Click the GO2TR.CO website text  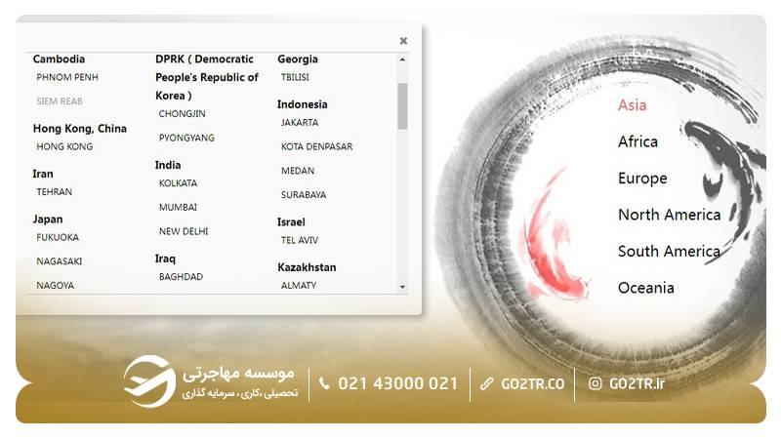pyautogui.click(x=532, y=384)
